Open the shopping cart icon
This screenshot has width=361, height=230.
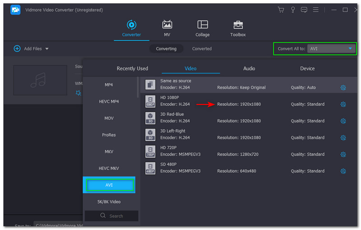tap(281, 10)
